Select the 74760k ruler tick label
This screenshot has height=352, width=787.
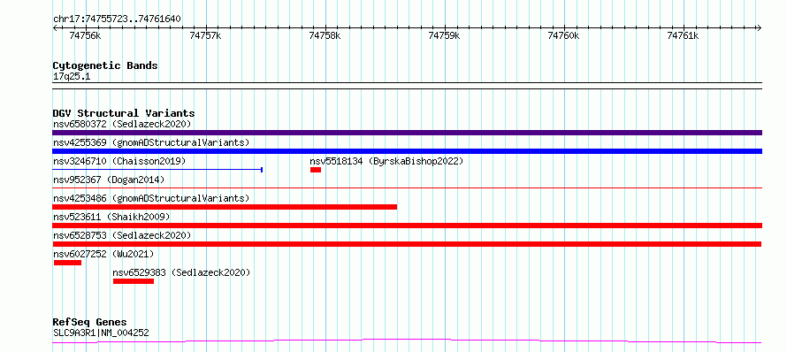coord(563,35)
